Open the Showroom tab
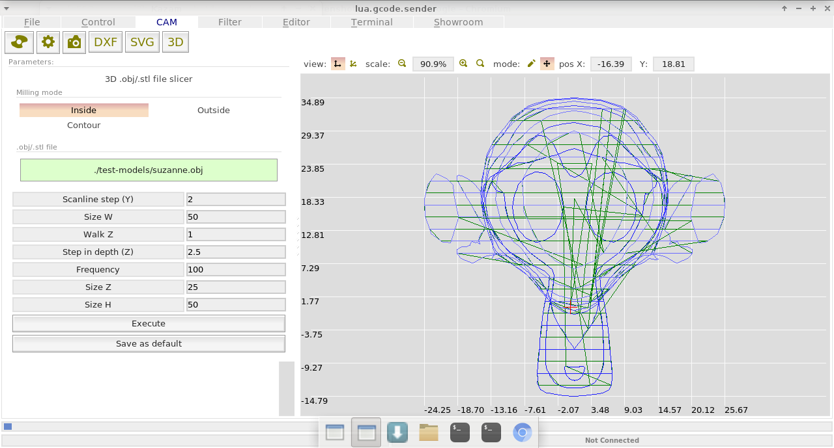 [459, 22]
